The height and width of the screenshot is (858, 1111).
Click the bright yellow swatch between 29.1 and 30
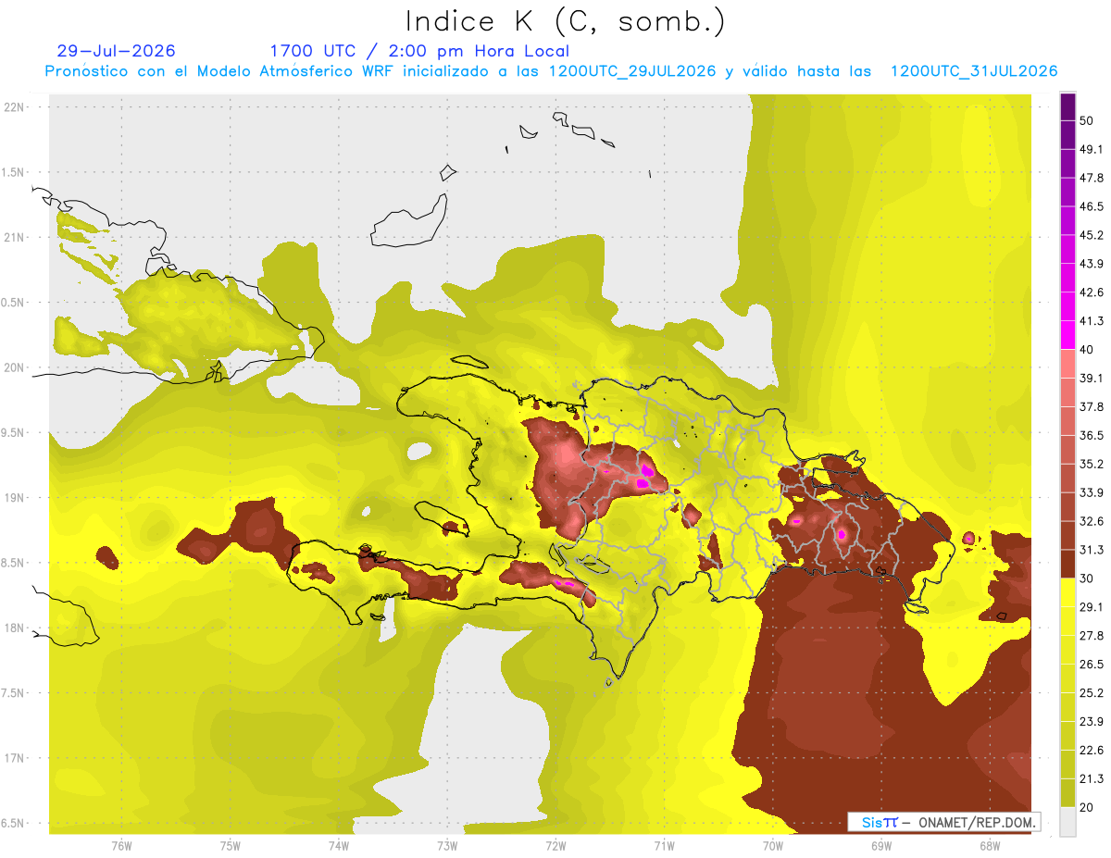click(x=1067, y=592)
